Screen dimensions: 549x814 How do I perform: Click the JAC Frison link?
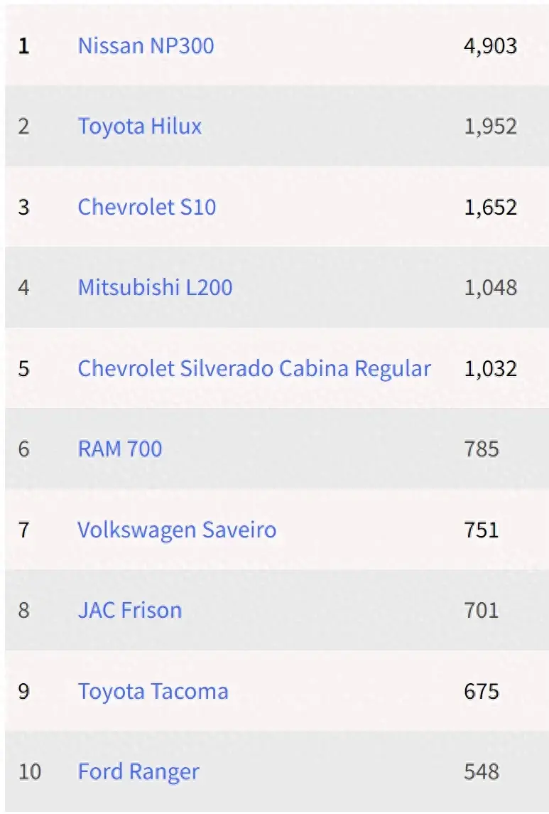(x=130, y=610)
